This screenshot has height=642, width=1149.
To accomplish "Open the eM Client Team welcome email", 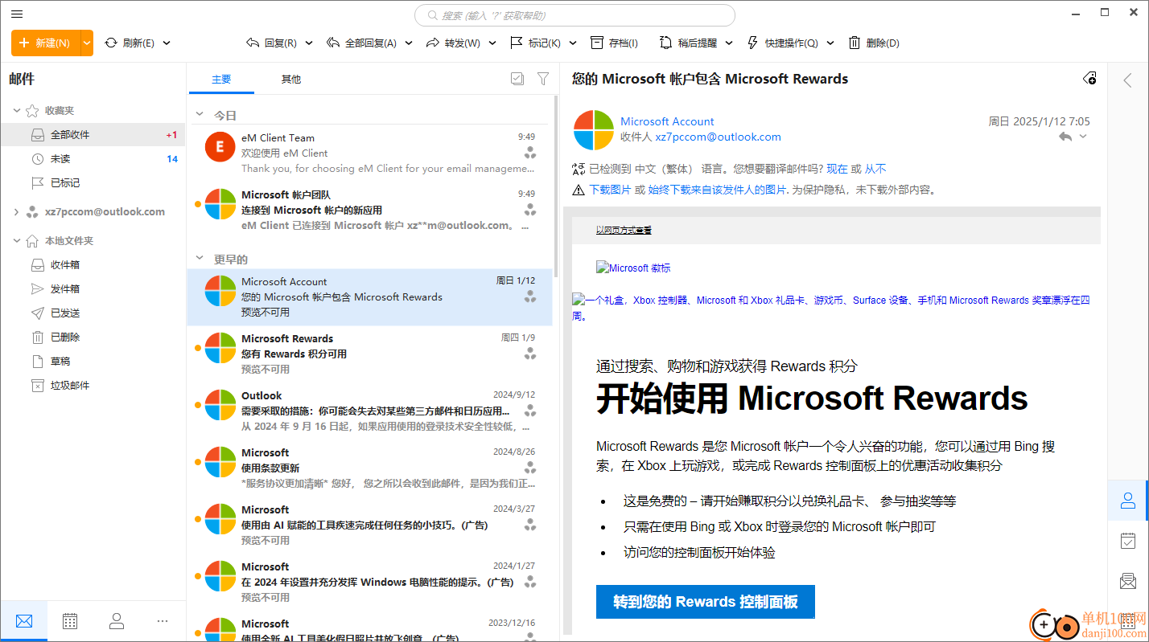I will 370,153.
